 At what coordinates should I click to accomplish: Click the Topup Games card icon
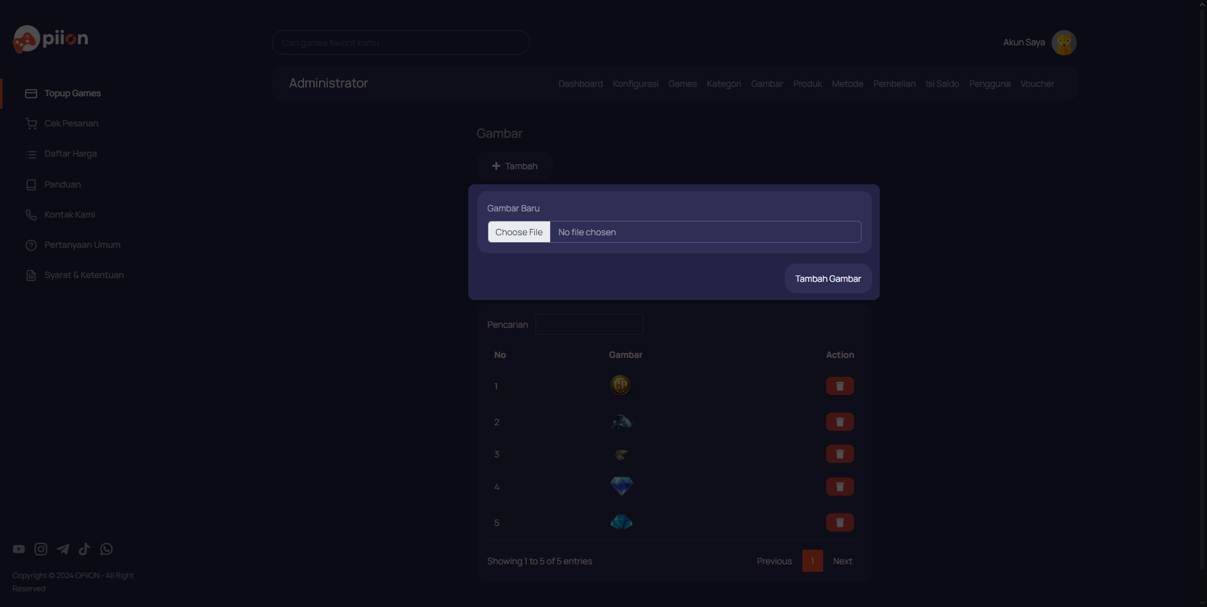31,93
